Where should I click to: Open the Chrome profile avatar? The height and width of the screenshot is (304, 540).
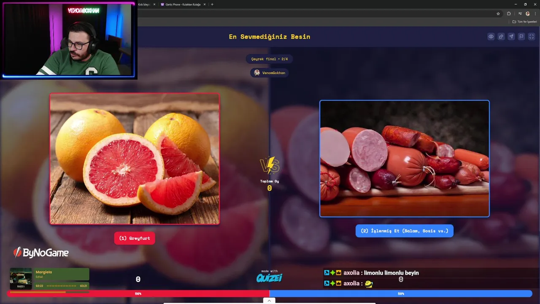527,14
